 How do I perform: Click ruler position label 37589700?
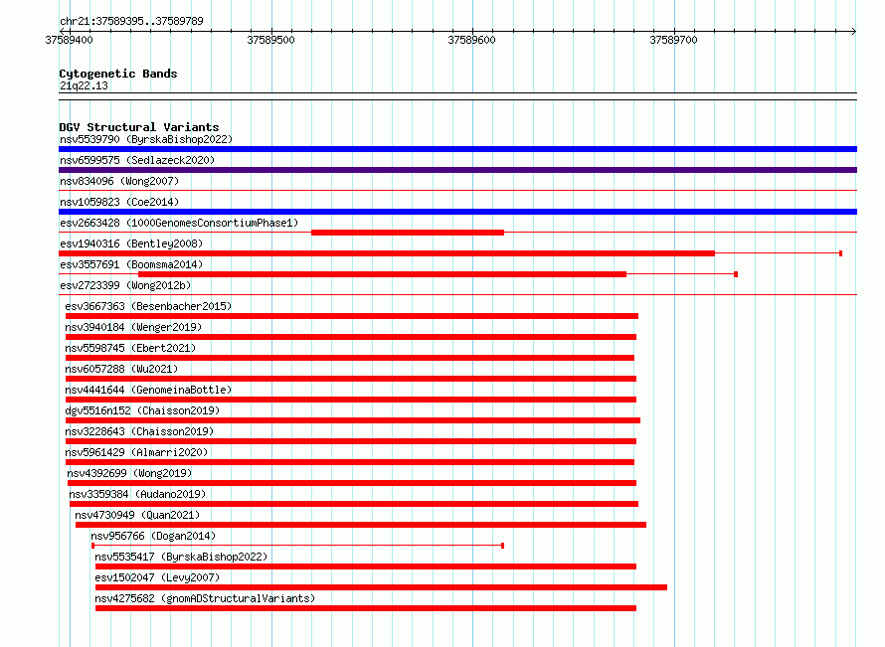click(673, 40)
